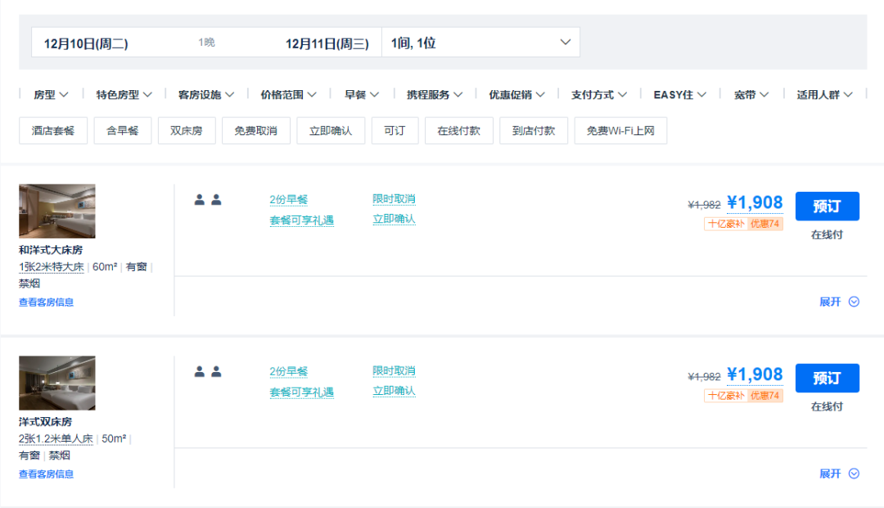This screenshot has width=884, height=508.
Task: Select the 免费Wi-Fi上网 filter chip
Action: (x=620, y=130)
